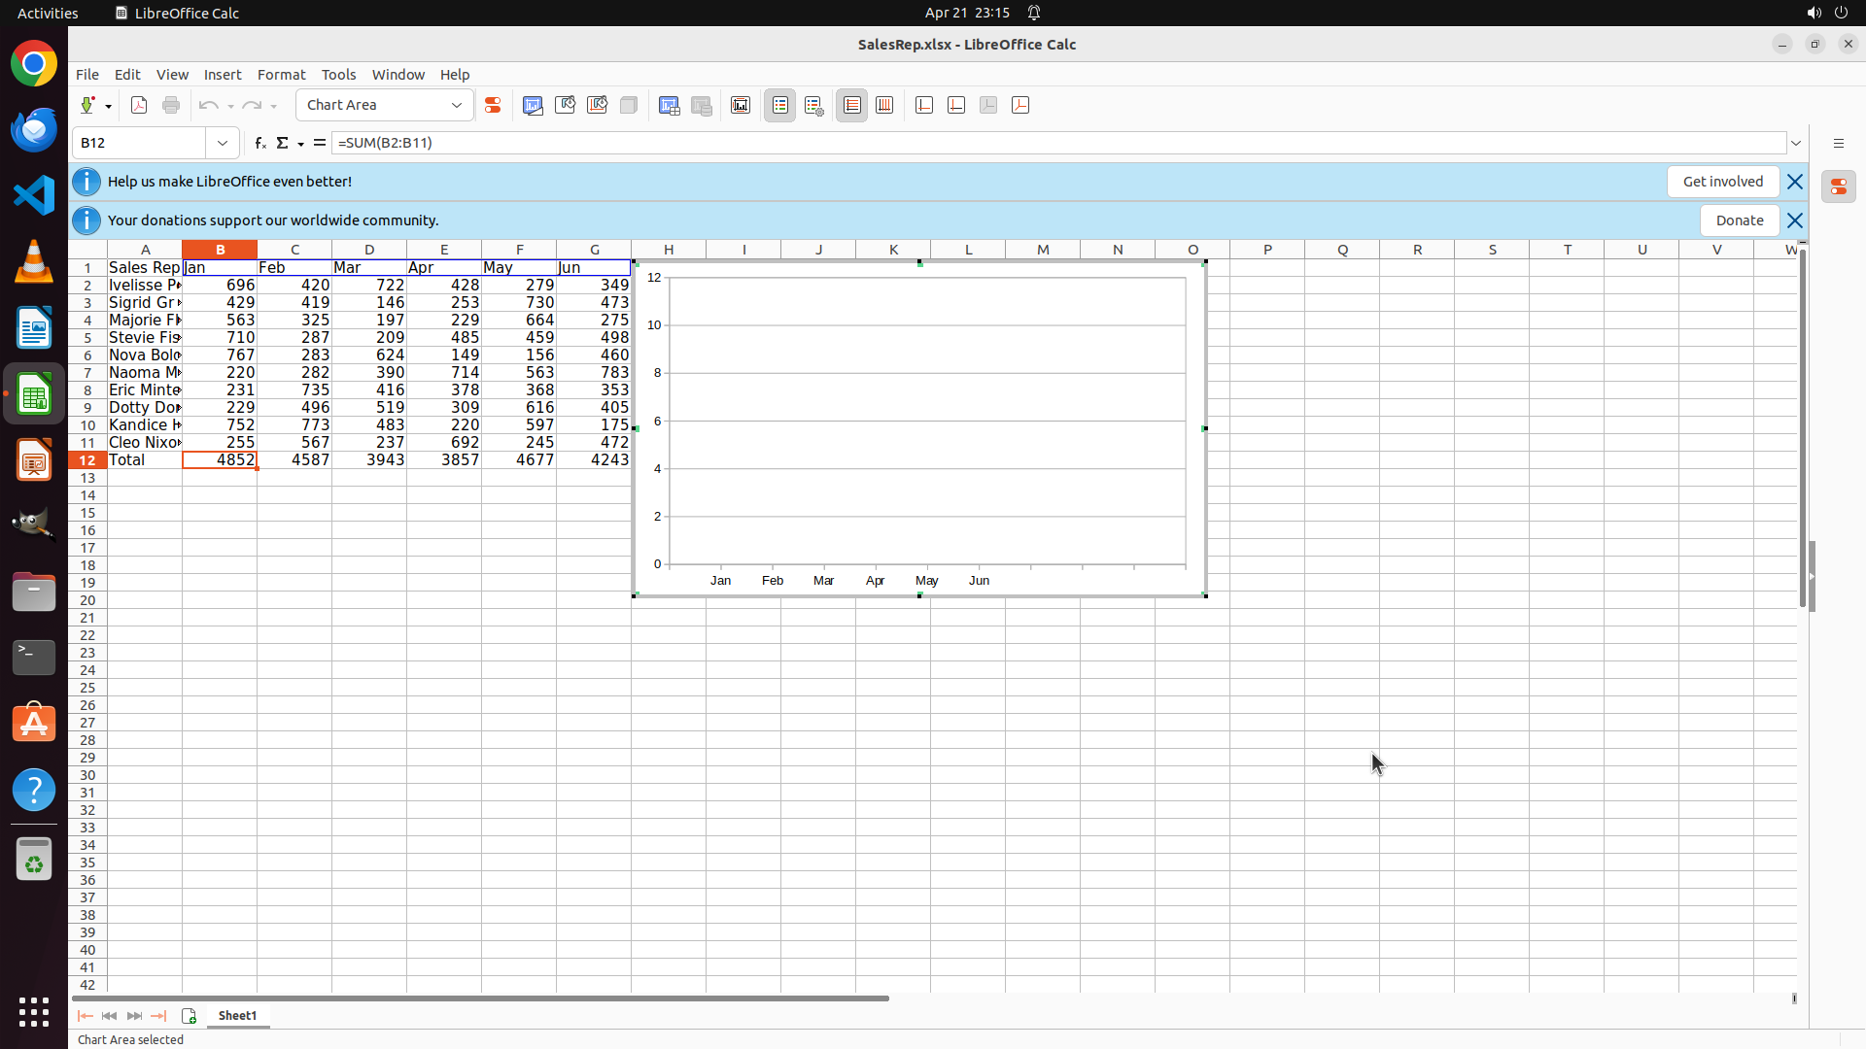Open Format Selection dialog icon
The height and width of the screenshot is (1049, 1866).
pos(493,106)
